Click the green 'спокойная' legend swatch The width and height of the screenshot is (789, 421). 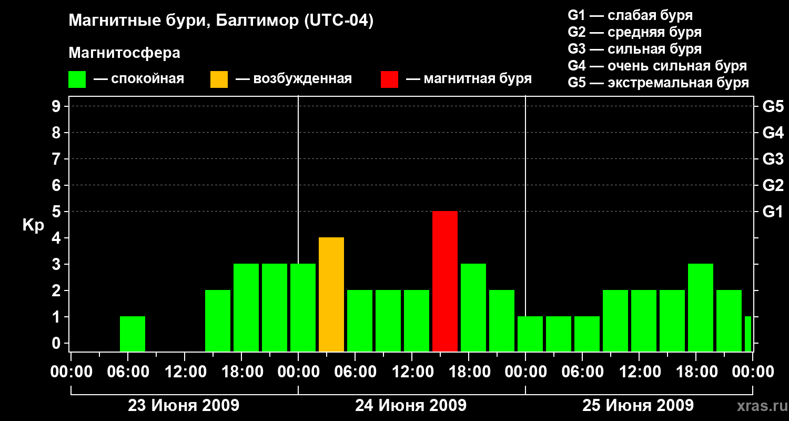click(x=77, y=79)
